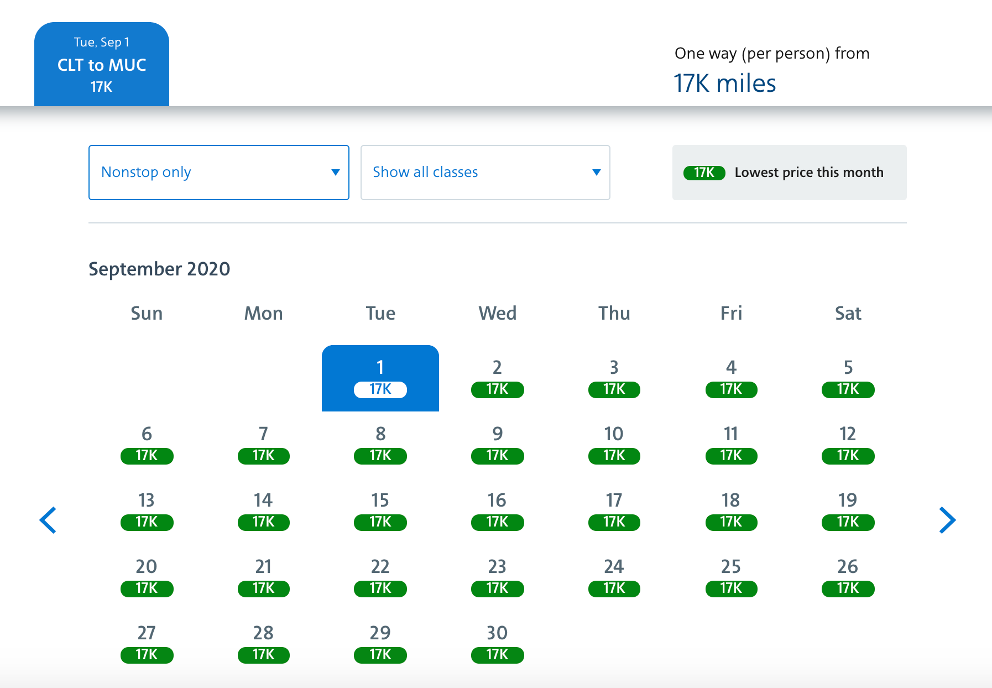Open the Nonstop only dropdown
This screenshot has height=688, width=992.
[x=218, y=173]
